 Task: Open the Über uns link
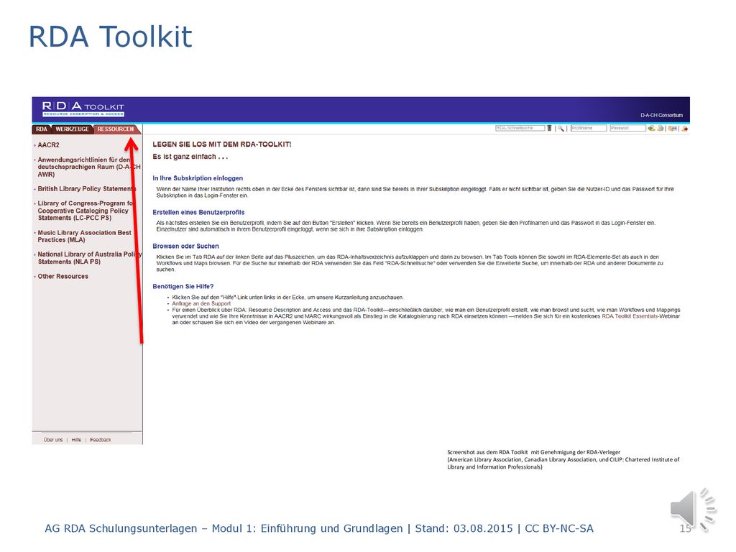coord(53,440)
